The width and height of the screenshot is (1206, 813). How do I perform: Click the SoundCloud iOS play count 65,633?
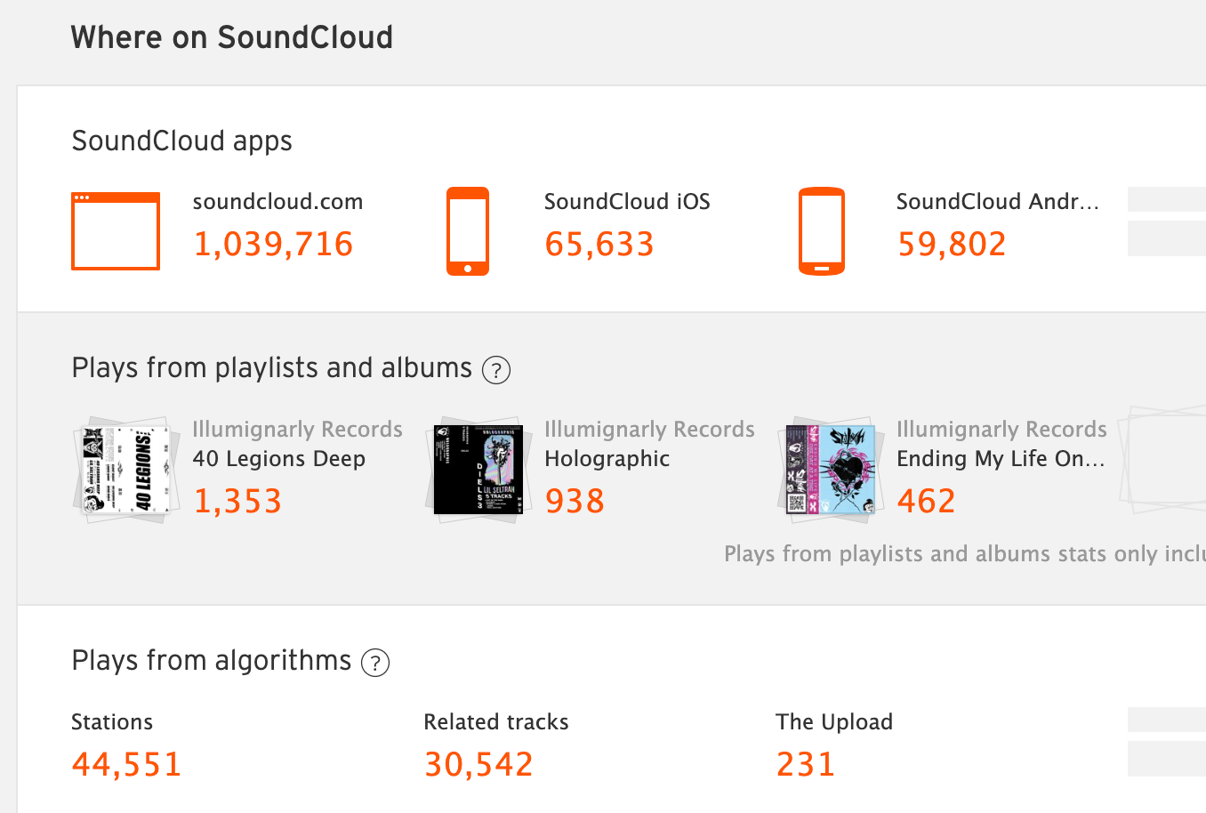click(599, 245)
